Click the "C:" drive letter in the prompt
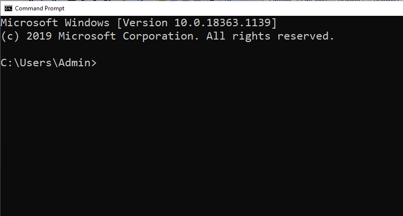Screen dimensions: 403x216 tap(7, 63)
